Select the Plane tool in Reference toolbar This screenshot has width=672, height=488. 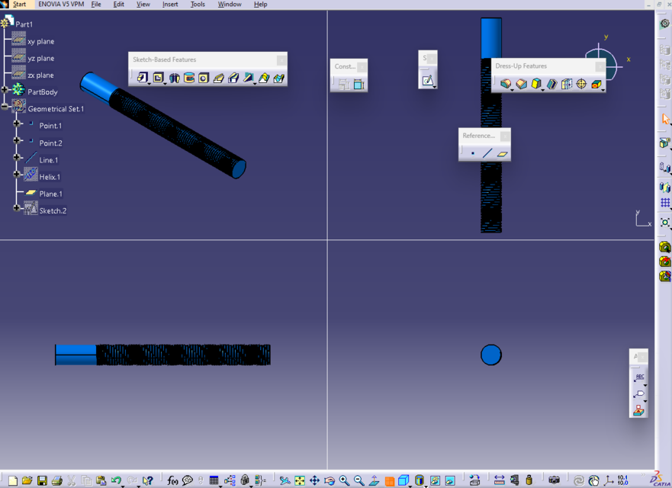503,153
